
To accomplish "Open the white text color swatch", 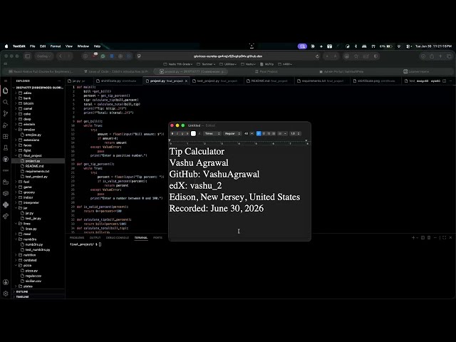I will (x=193, y=133).
